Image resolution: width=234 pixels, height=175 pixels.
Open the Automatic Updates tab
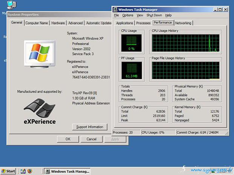[99, 23]
